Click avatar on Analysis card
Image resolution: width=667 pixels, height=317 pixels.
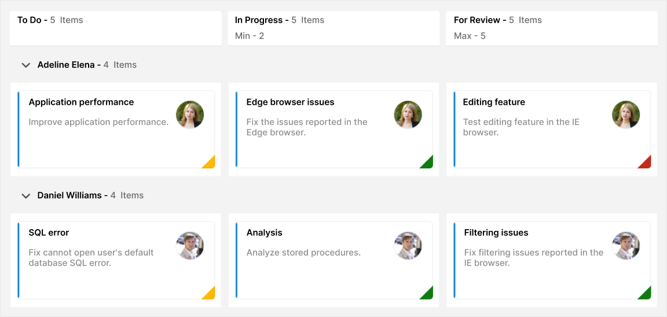408,245
